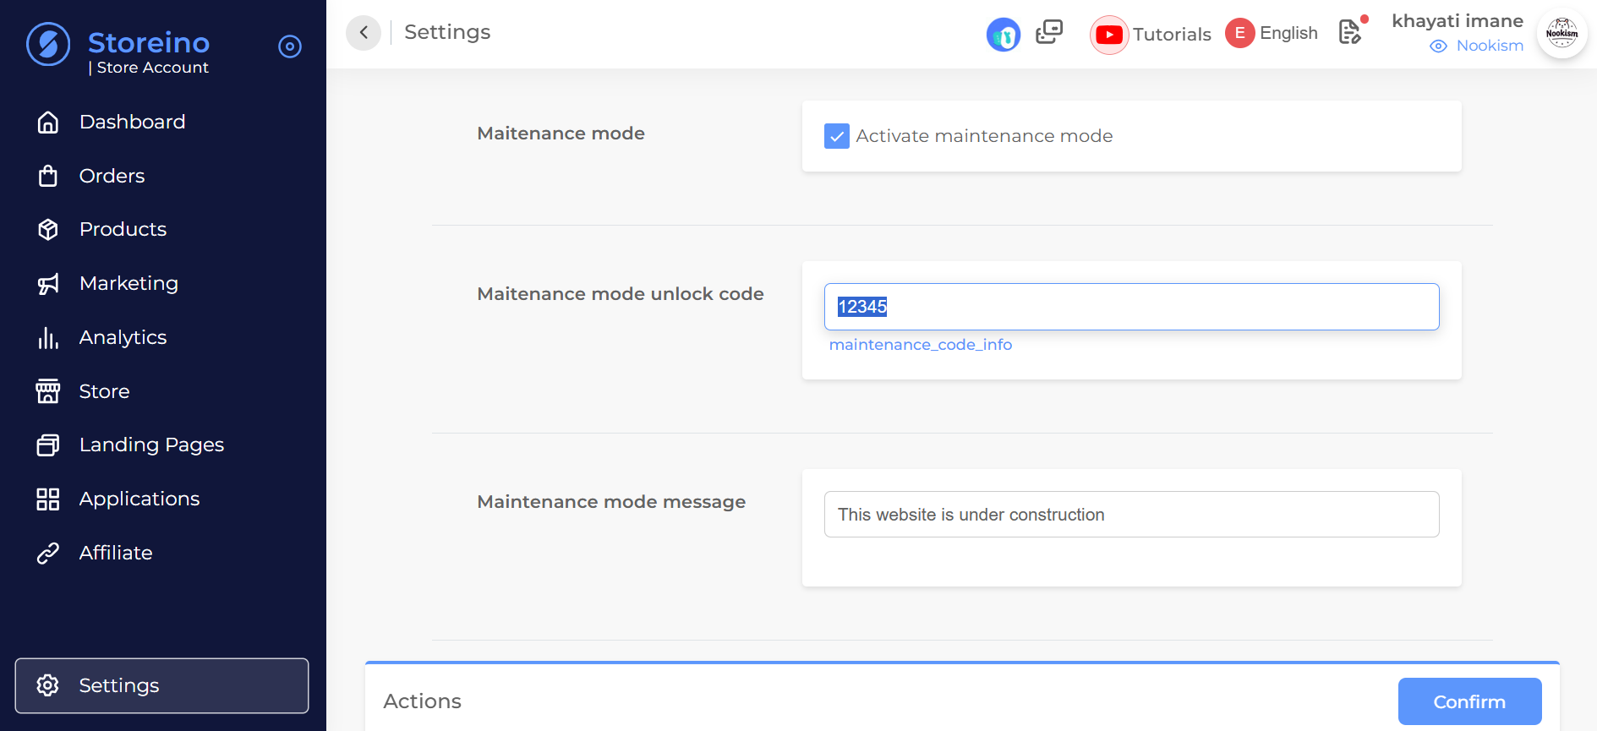The width and height of the screenshot is (1597, 731).
Task: Click the maintenance_code_info link
Action: pos(921,345)
